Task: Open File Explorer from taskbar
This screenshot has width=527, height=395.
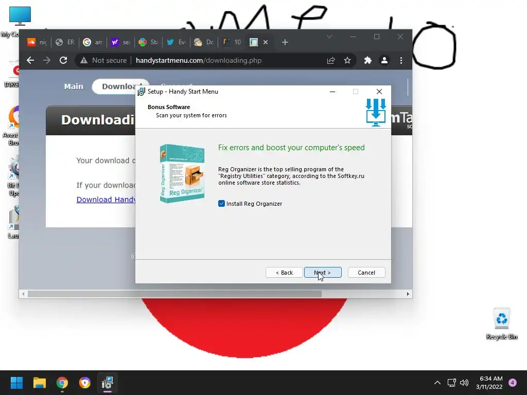Action: (39, 383)
